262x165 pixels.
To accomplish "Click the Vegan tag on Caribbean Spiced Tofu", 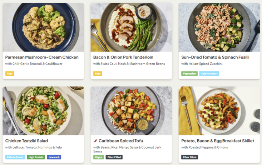I will click(x=98, y=157).
